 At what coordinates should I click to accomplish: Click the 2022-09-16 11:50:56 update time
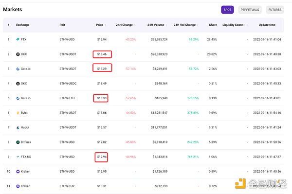point(267,142)
